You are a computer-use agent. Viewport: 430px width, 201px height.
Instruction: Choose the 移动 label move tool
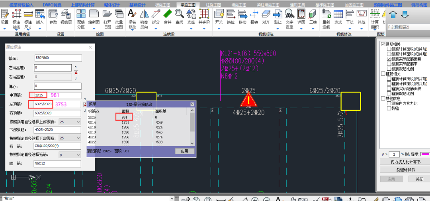point(242,16)
